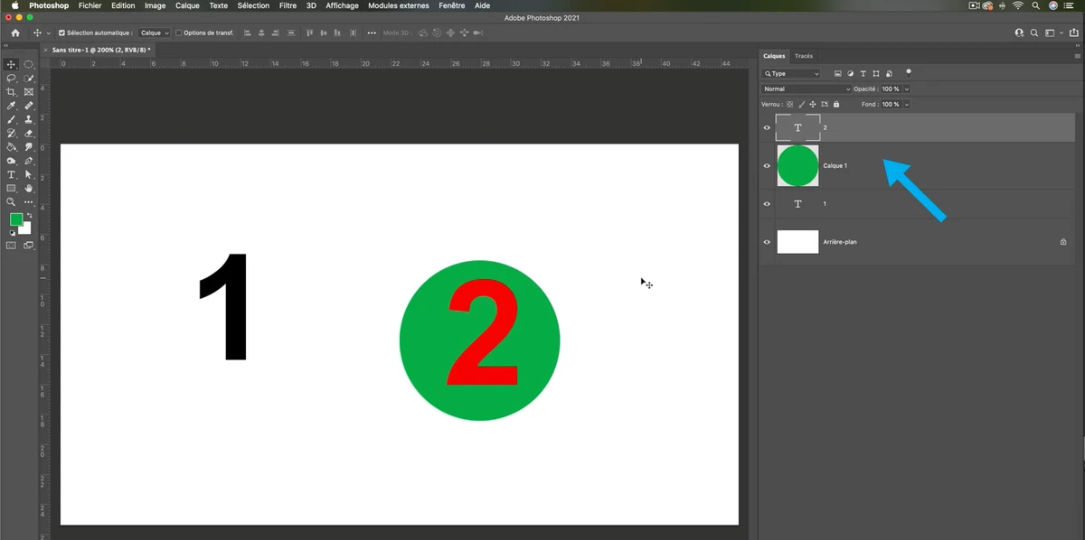Filter layers by adjustment layer icon
Image resolution: width=1085 pixels, height=540 pixels.
coord(851,73)
